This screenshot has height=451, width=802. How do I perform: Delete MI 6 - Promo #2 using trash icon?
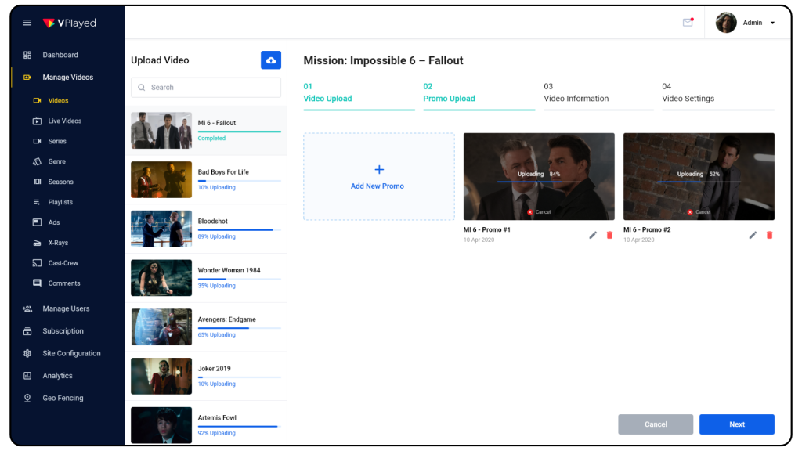(x=770, y=235)
